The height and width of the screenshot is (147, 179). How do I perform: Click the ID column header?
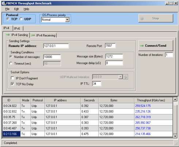[x=11, y=100]
